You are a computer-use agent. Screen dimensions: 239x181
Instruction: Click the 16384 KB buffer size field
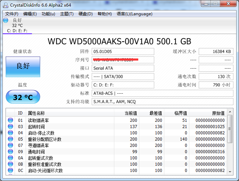tap(216, 52)
